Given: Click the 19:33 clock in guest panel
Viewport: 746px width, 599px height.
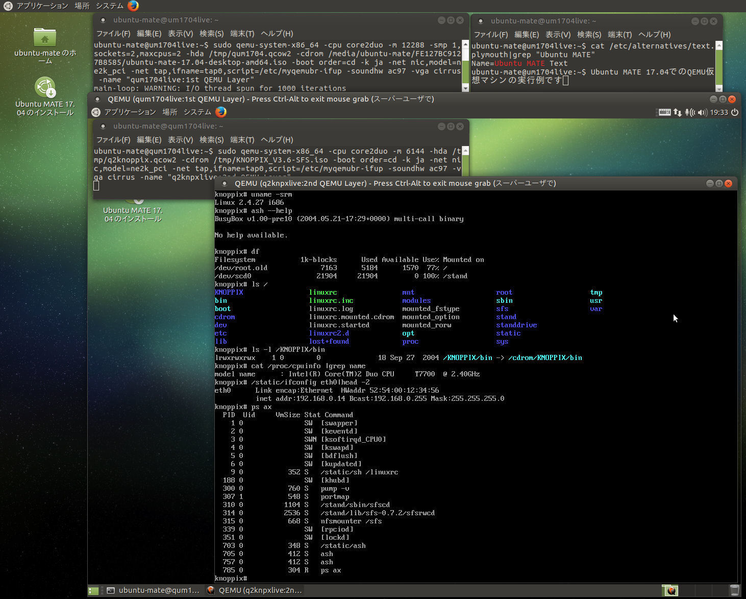Looking at the screenshot, I should (x=719, y=112).
